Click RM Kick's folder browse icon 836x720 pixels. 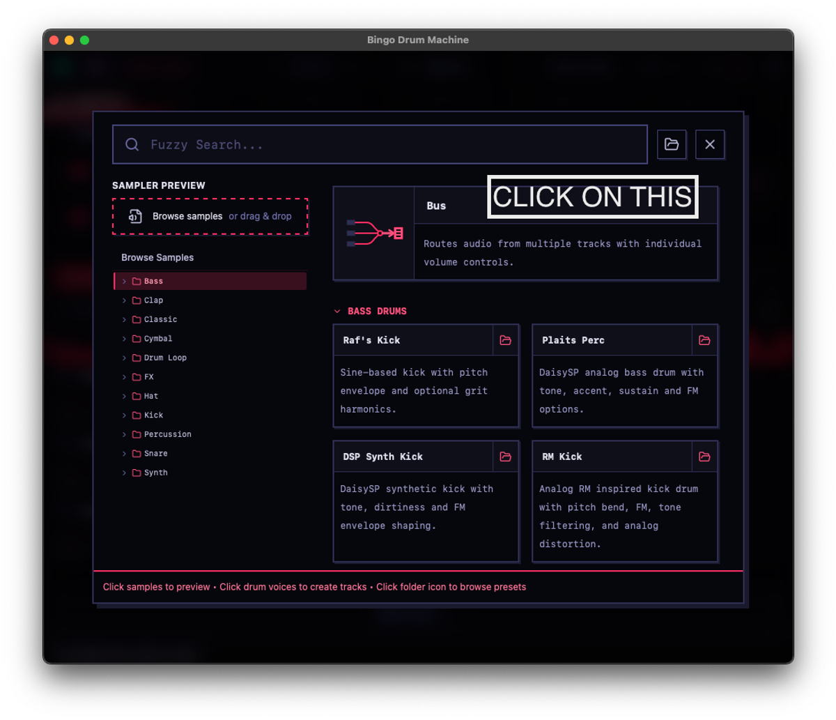[x=705, y=457]
